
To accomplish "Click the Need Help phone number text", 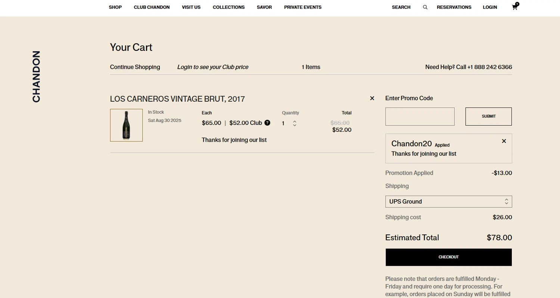I will (x=469, y=67).
